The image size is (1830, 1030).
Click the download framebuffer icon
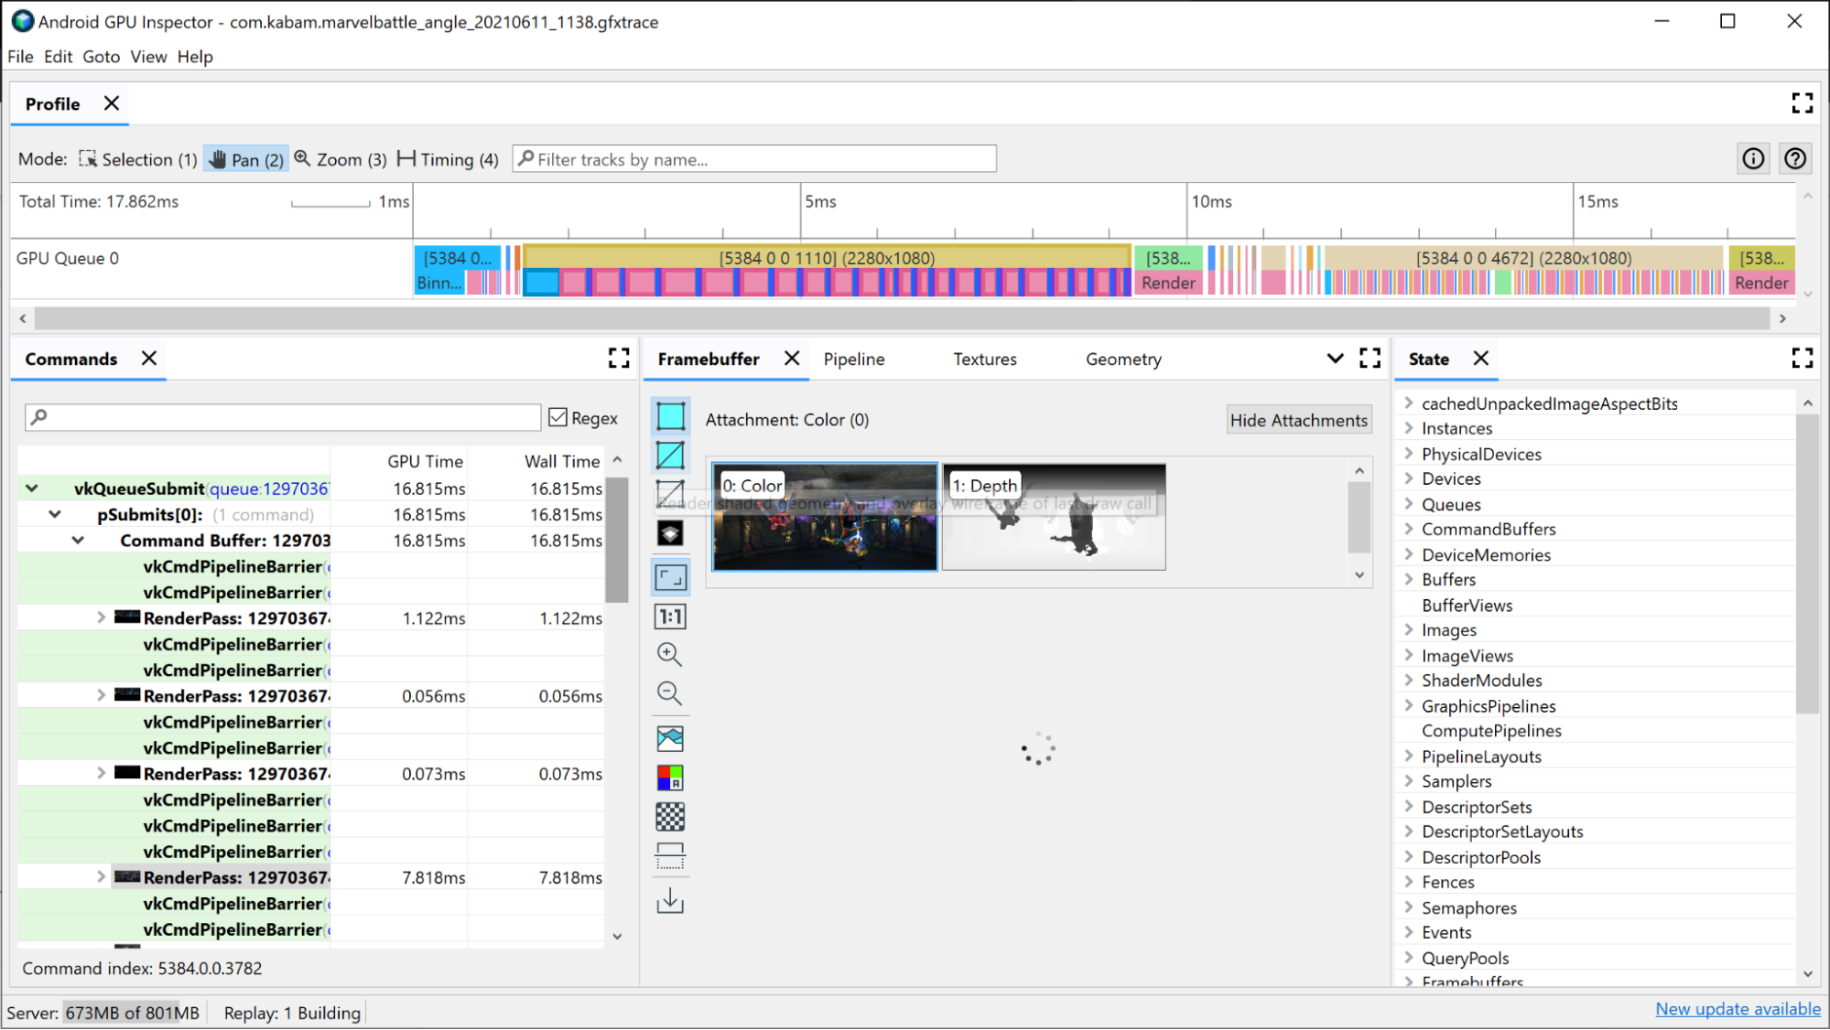(670, 901)
